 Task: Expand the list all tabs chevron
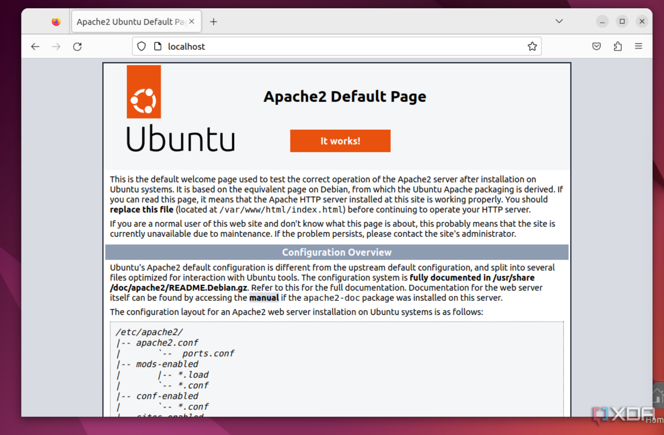[x=559, y=21]
